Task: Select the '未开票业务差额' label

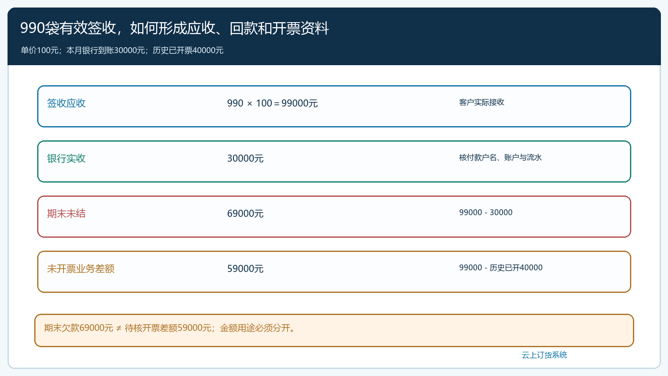Action: pyautogui.click(x=81, y=269)
